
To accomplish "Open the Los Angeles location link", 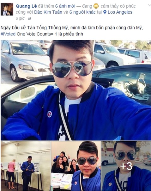I will pos(120,12).
